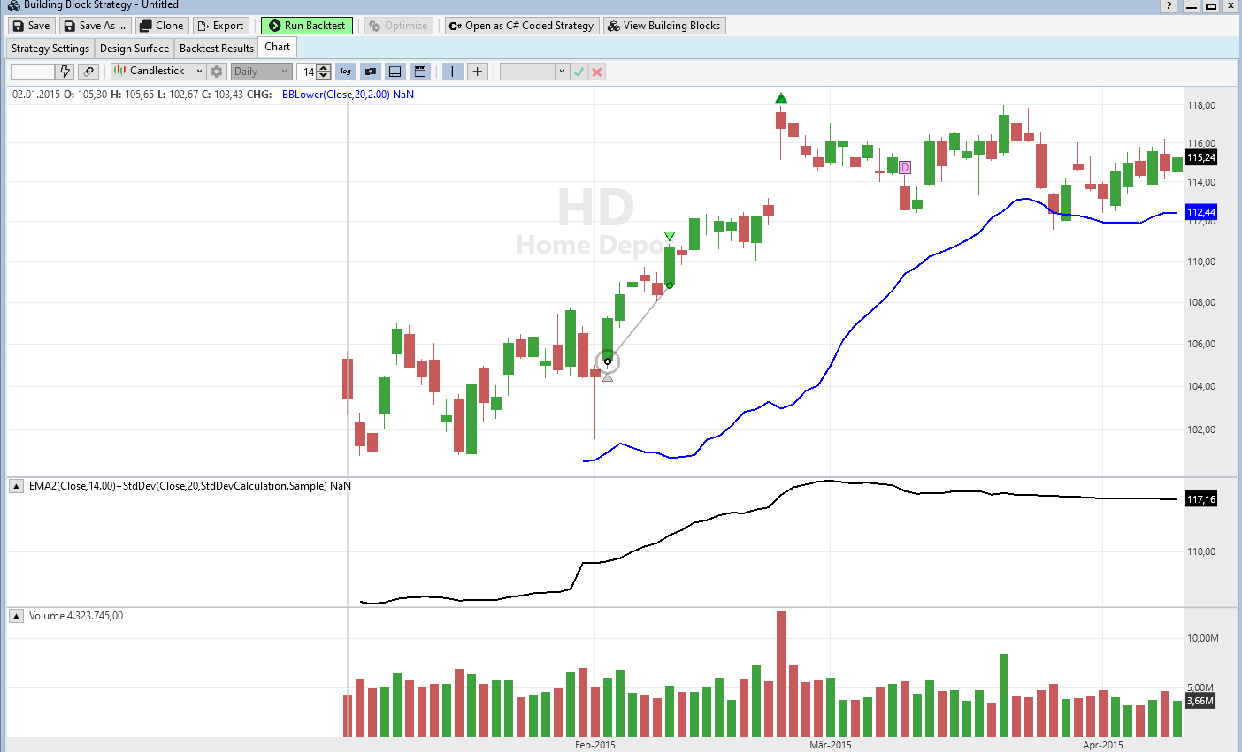
Task: Click the green down-triangle trade marker
Action: point(670,236)
